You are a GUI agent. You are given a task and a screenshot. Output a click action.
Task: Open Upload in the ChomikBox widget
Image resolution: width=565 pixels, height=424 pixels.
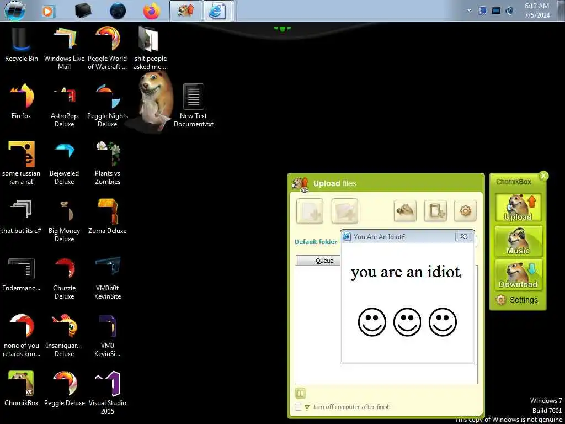[518, 208]
